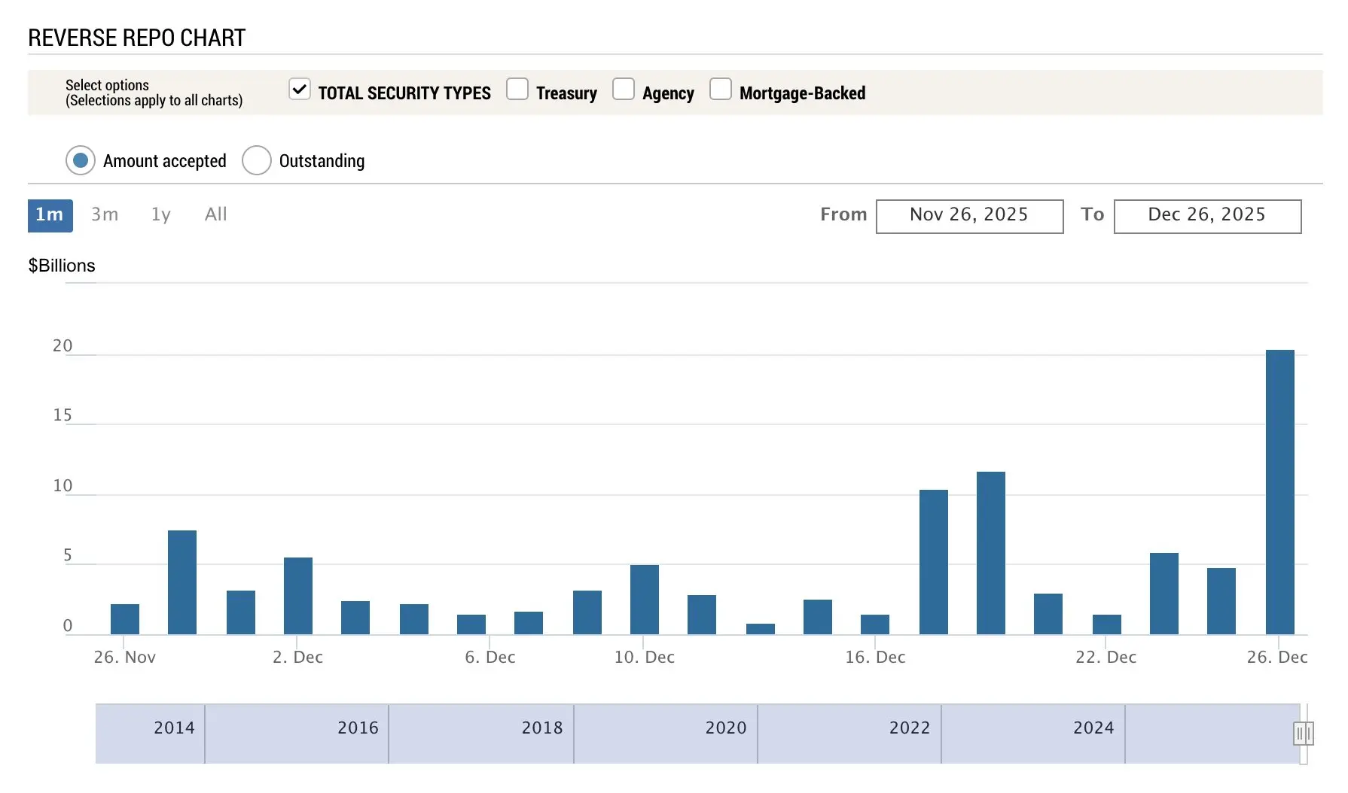
Task: Click the 26. Dec axis label
Action: point(1277,658)
